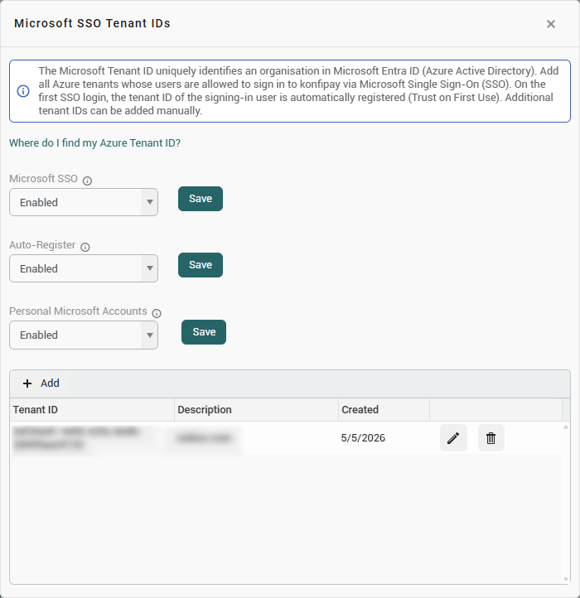Click the plus icon on the Add button
This screenshot has height=598, width=580.
click(27, 383)
